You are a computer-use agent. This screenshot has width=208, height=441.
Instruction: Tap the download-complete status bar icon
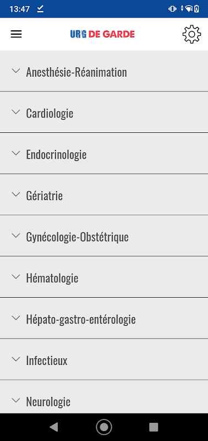40,9
